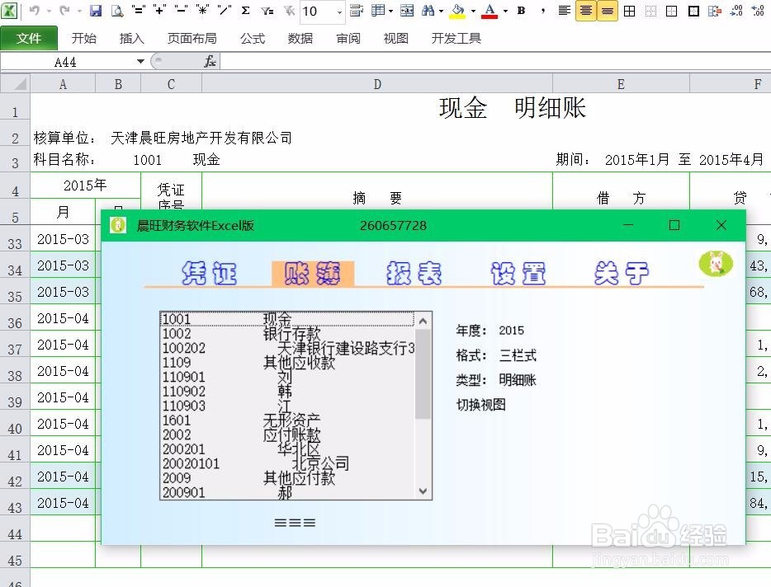The height and width of the screenshot is (587, 771).
Task: Open the 开发工具 ribbon tab
Action: point(455,37)
